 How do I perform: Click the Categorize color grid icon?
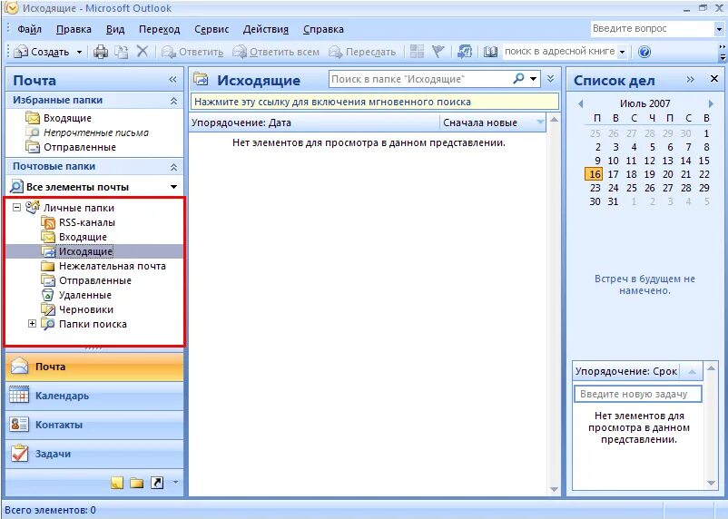pos(417,51)
